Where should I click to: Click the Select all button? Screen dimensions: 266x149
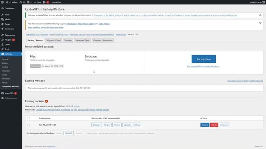point(69,133)
